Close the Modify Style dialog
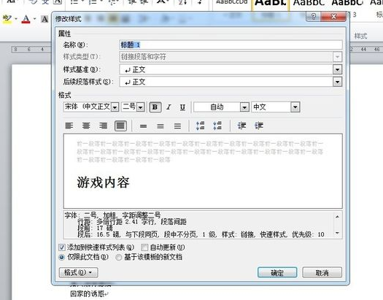 tap(333, 16)
